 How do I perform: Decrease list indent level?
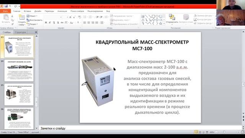click(x=97, y=17)
